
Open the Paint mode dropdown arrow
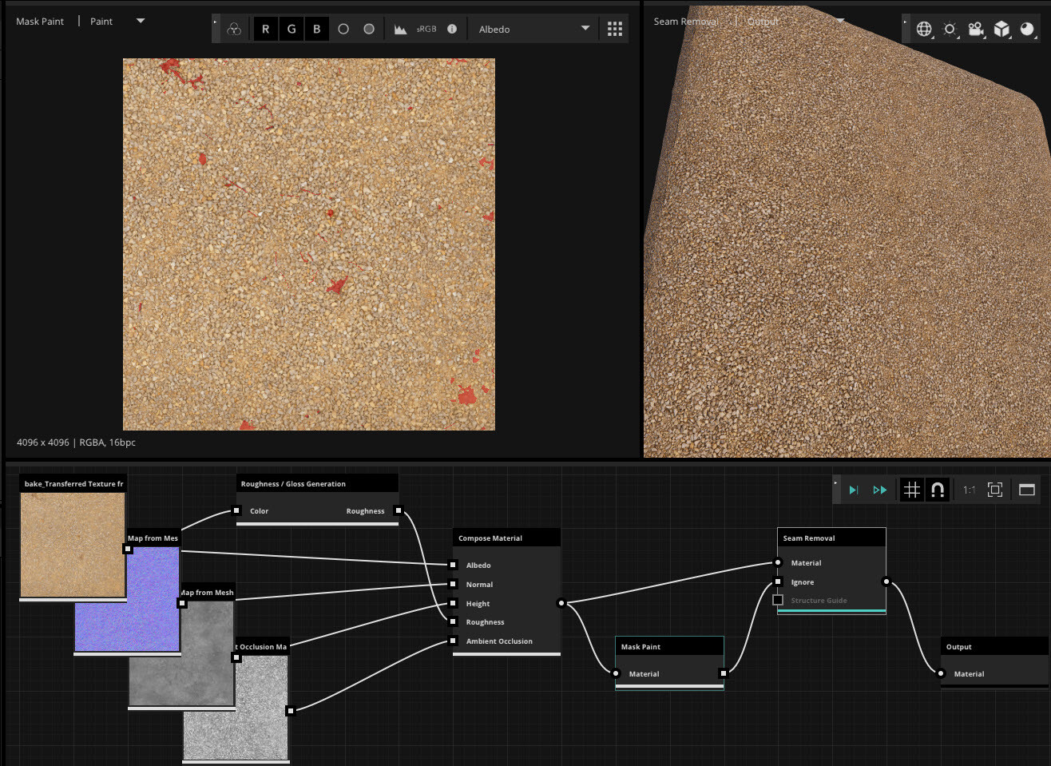tap(140, 21)
